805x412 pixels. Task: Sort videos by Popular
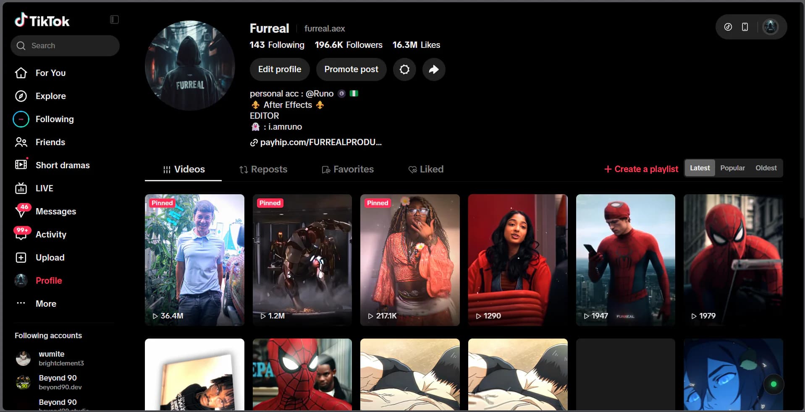coord(732,168)
